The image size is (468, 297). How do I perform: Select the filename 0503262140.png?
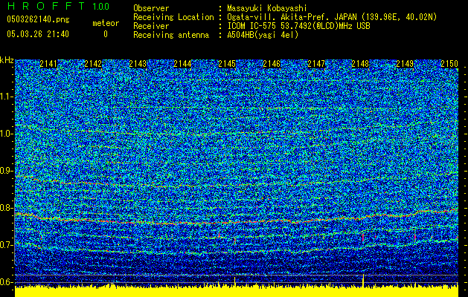[x=38, y=19]
